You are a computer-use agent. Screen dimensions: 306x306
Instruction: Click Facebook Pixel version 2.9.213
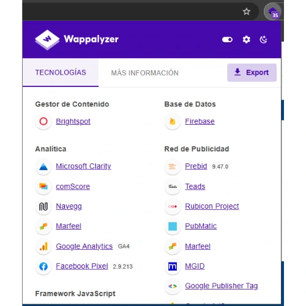coord(122,267)
